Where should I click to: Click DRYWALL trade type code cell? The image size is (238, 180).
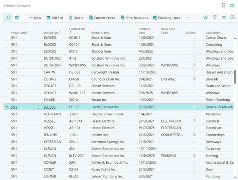tap(168, 79)
